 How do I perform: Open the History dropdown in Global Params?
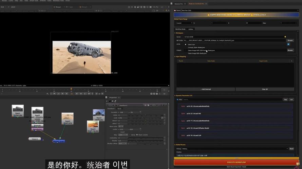235,149
